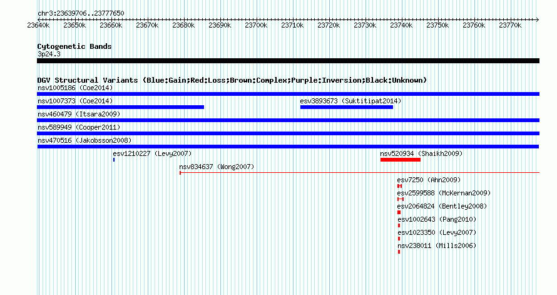Open nsv470516 (Jakobsson2008) variant
This screenshot has width=557, height=295.
tap(84, 140)
